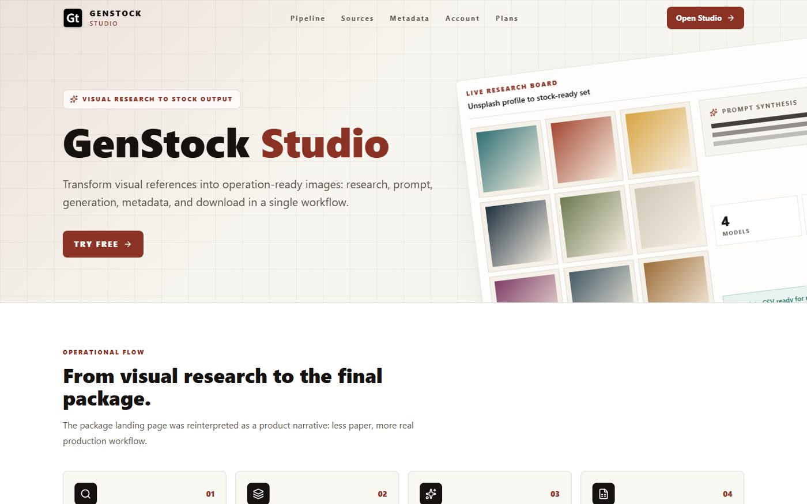This screenshot has width=807, height=504.
Task: Select Metadata in the top navigation
Action: point(409,18)
